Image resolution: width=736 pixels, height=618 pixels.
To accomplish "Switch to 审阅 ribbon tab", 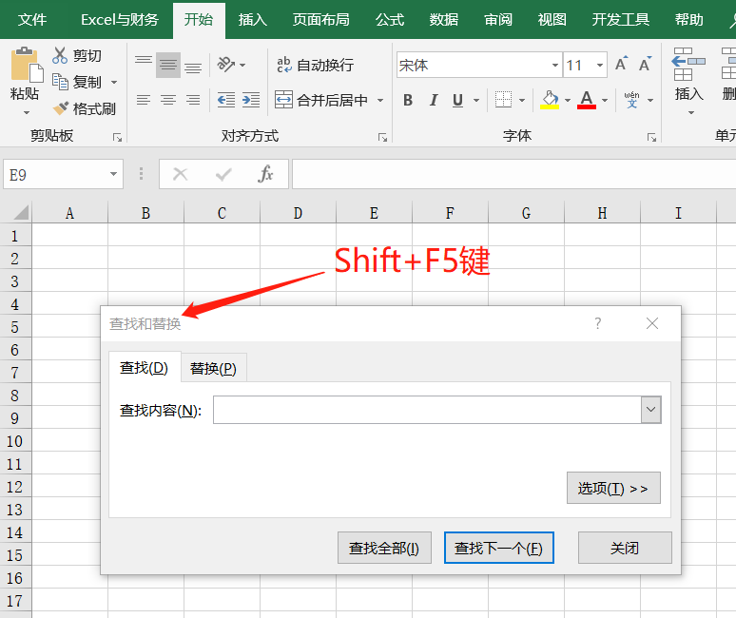I will [x=498, y=20].
